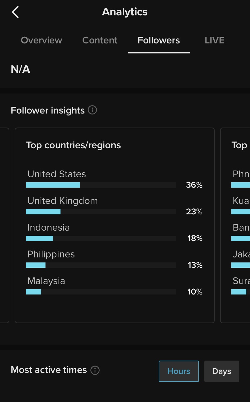The image size is (250, 402).
Task: Select the Philippines row label
Action: [x=51, y=254]
